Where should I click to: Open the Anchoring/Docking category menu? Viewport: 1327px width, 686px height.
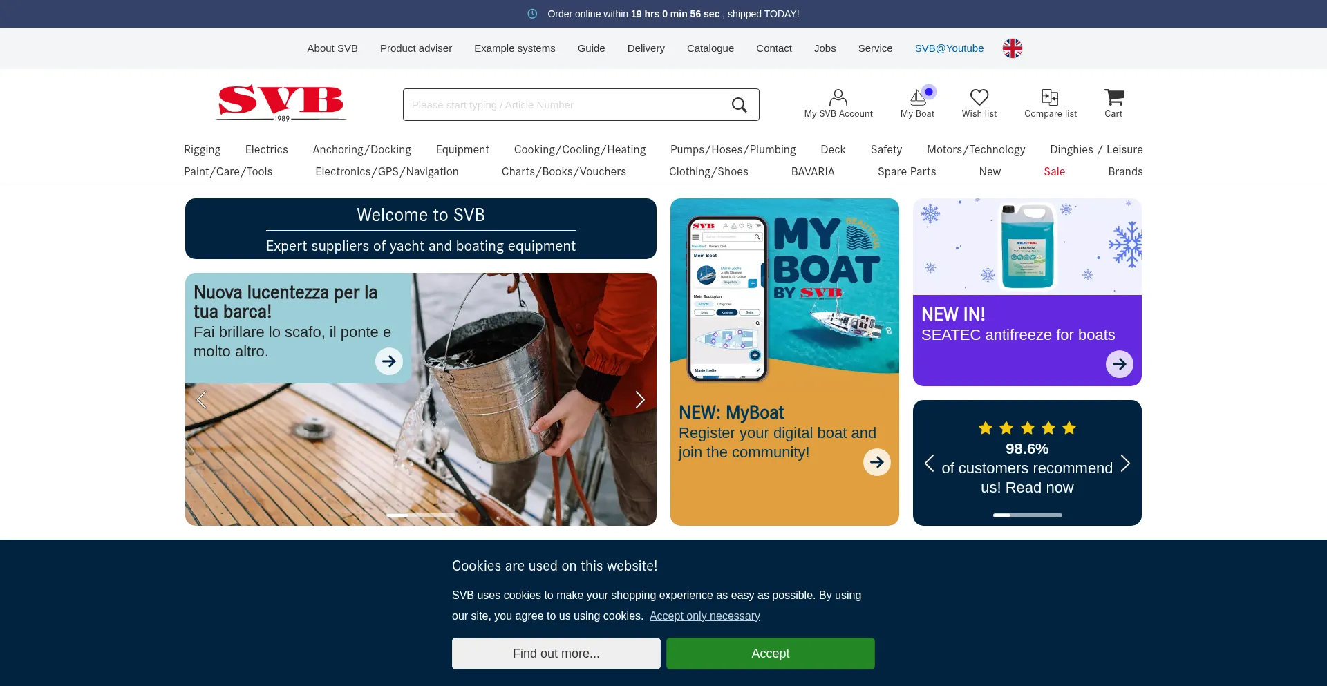point(361,149)
